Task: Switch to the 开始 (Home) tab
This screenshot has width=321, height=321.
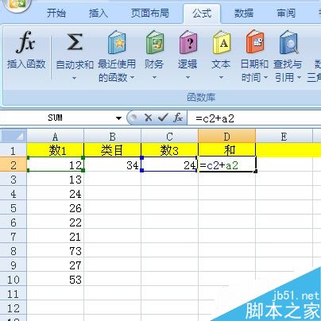Action: click(56, 13)
